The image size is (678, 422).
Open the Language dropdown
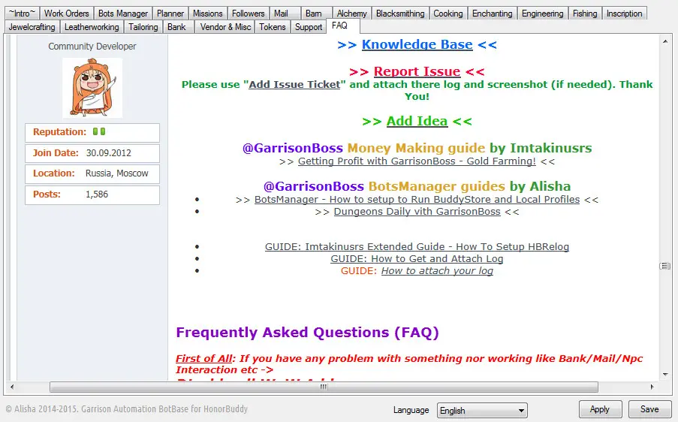tap(482, 410)
